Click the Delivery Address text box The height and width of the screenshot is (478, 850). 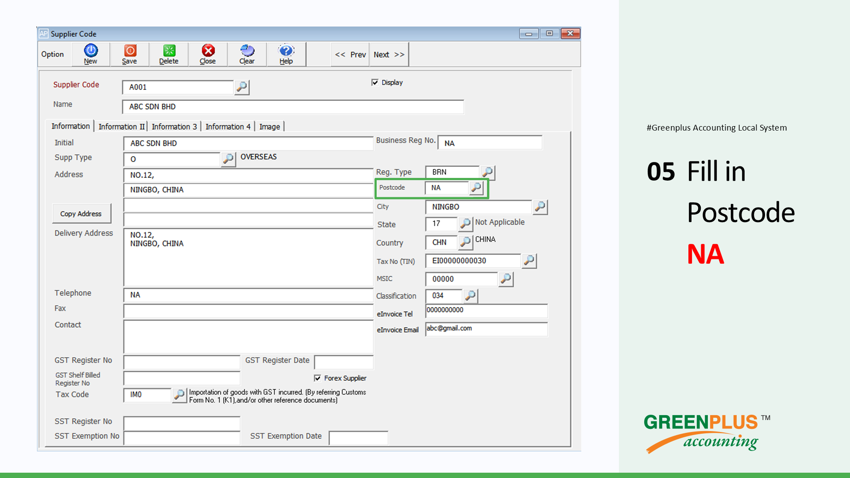pos(248,258)
